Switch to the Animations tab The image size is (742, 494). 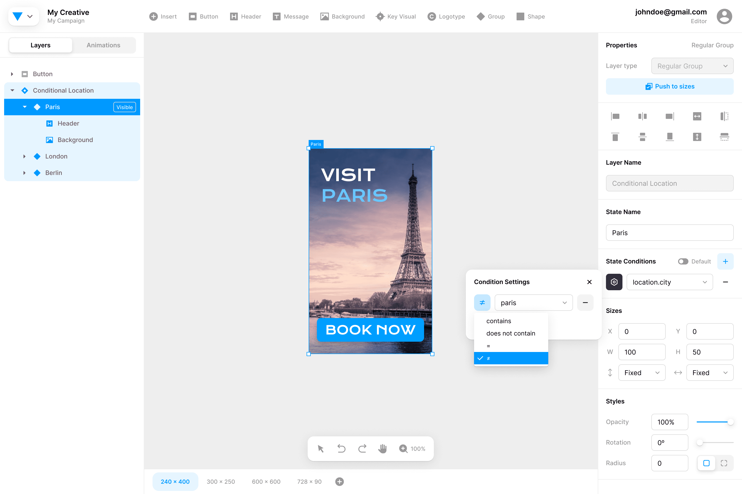103,45
